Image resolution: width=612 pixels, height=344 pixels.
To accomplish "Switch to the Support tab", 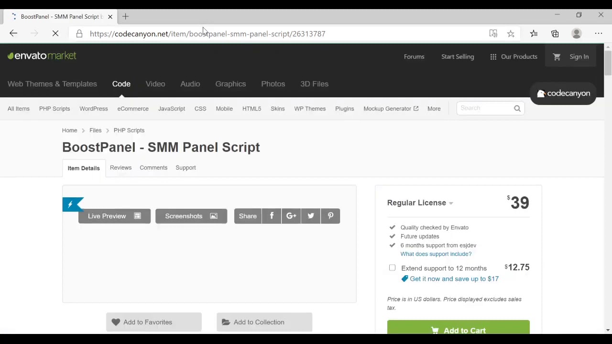I will (x=186, y=168).
